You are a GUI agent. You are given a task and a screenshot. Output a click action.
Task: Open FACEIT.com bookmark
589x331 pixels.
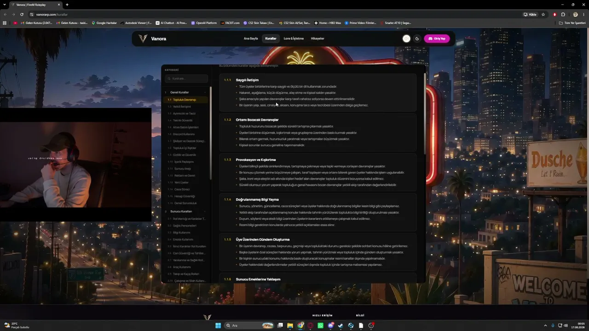click(230, 23)
